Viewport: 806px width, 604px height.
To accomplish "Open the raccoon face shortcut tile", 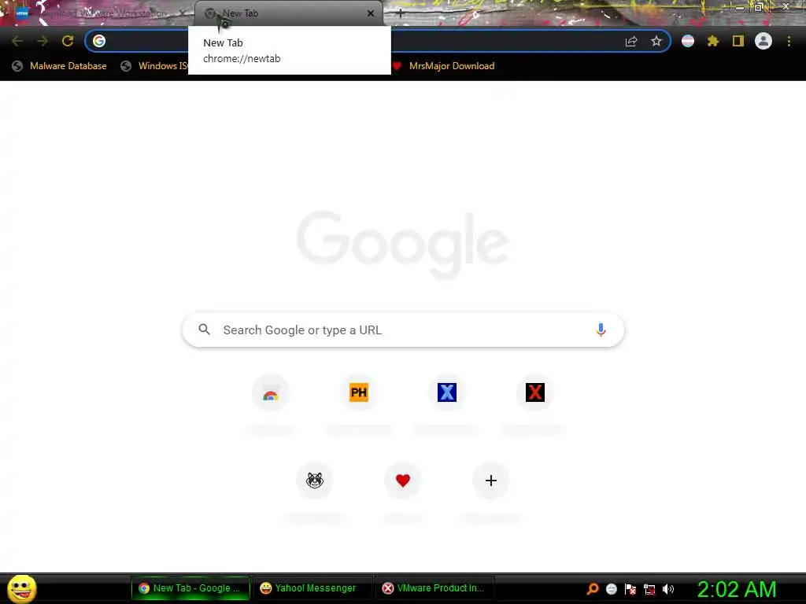I will pyautogui.click(x=315, y=481).
